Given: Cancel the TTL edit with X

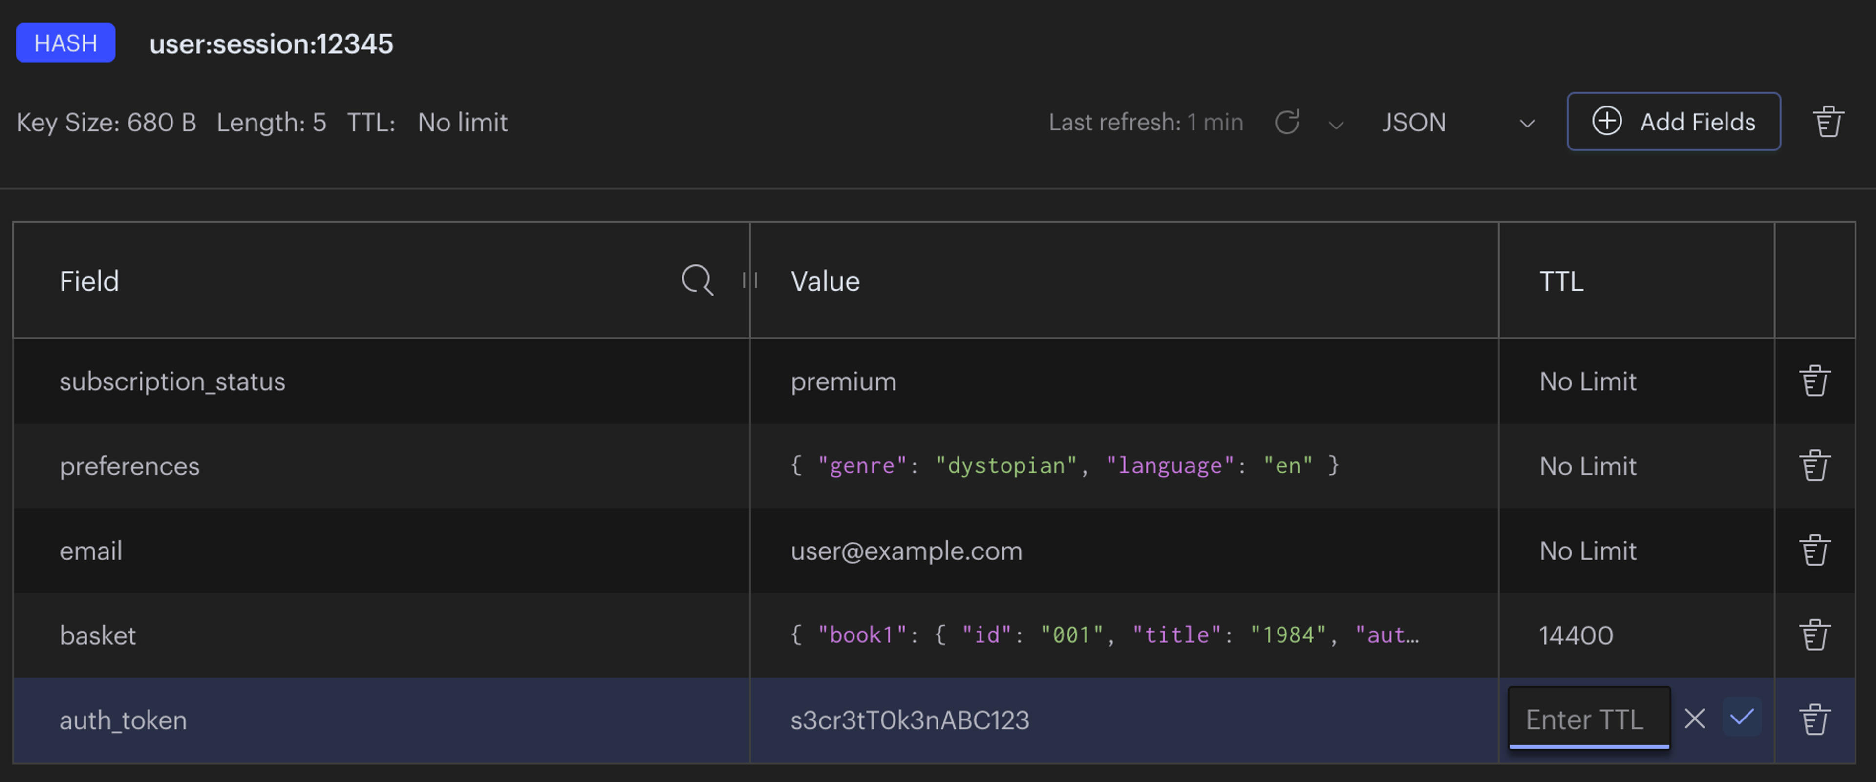Looking at the screenshot, I should point(1695,719).
